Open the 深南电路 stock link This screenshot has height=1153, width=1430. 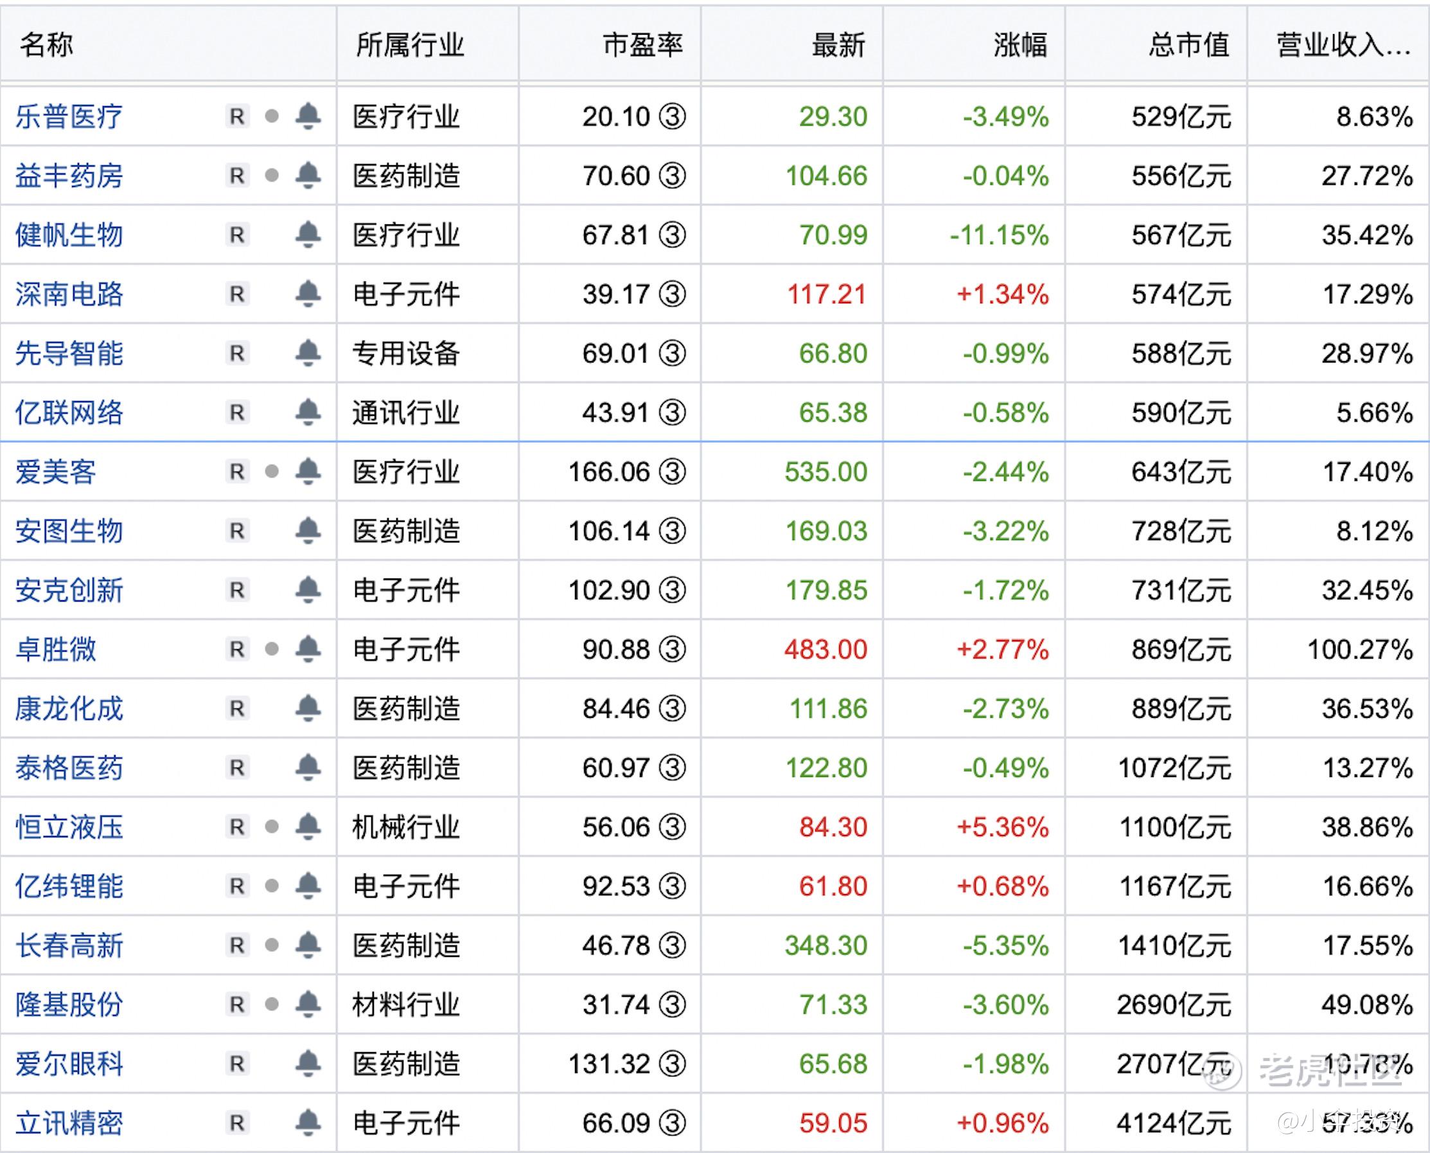coord(69,294)
